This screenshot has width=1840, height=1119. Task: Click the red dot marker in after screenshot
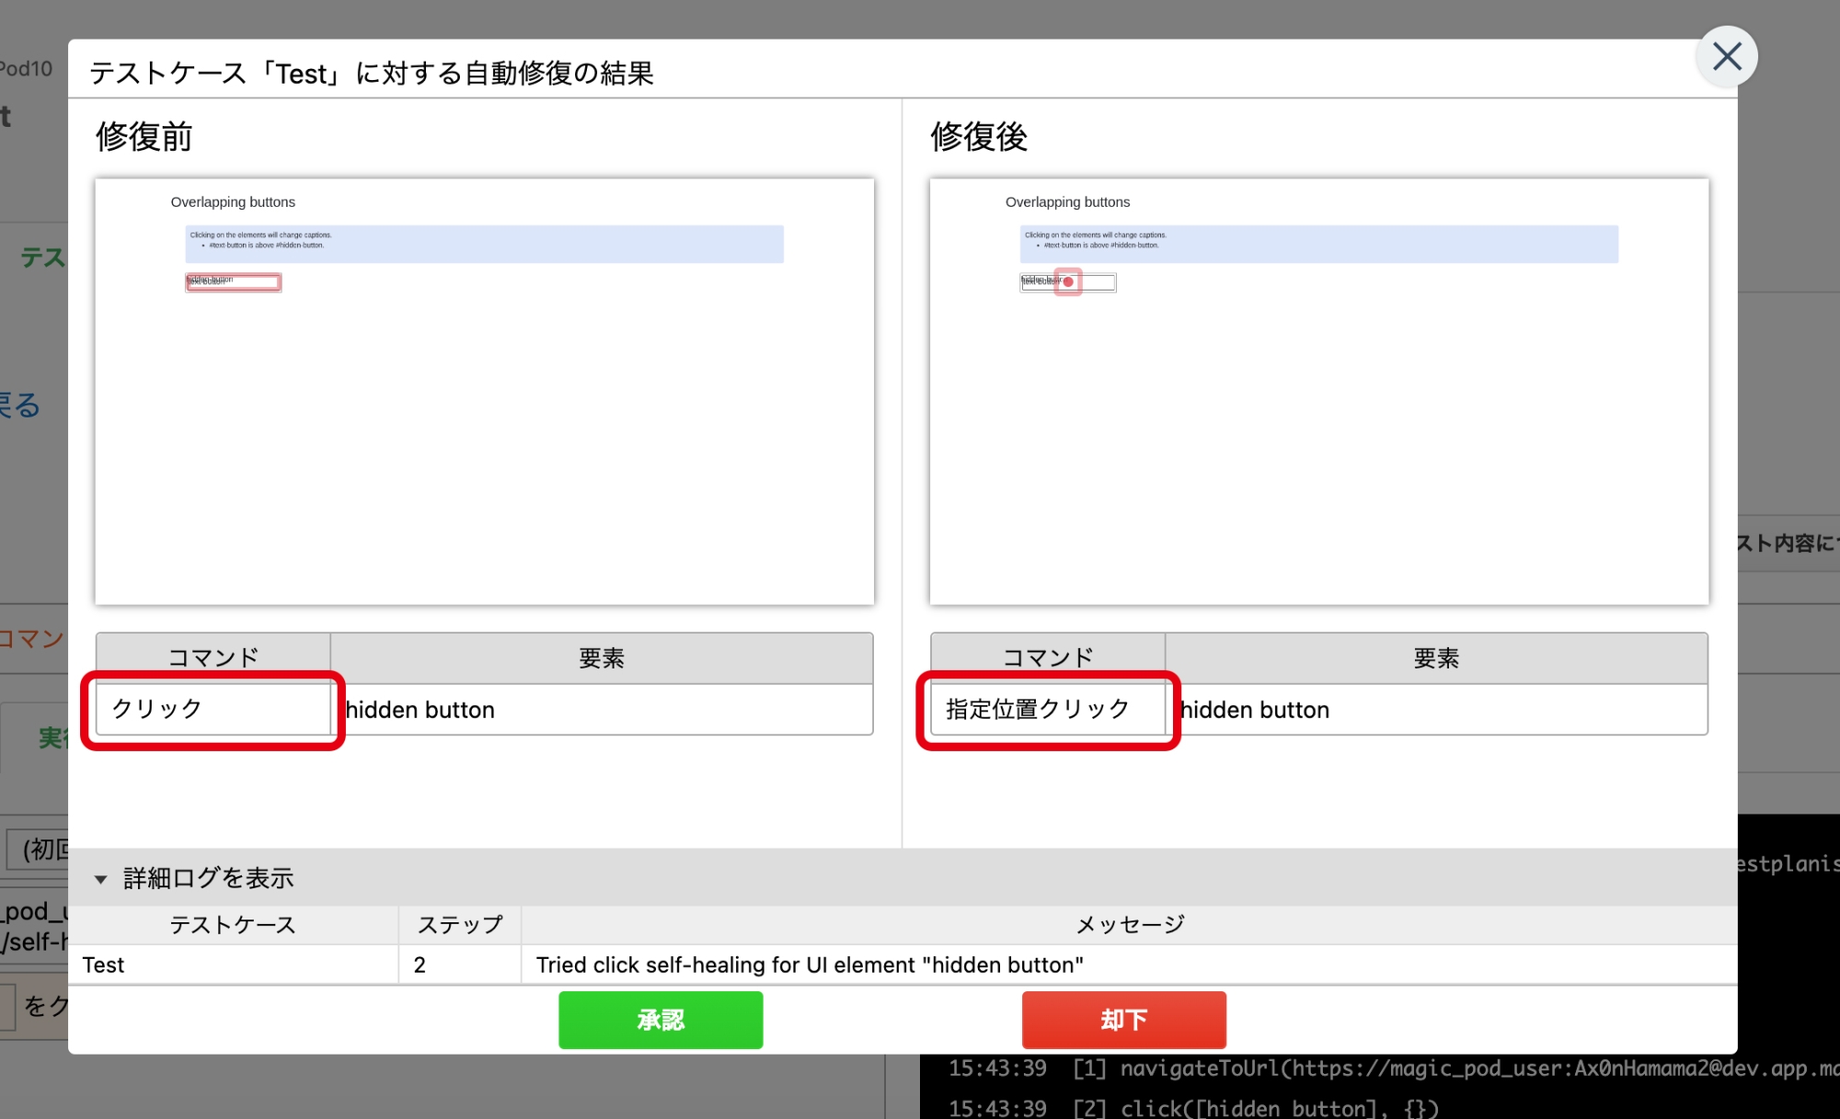[x=1068, y=282]
